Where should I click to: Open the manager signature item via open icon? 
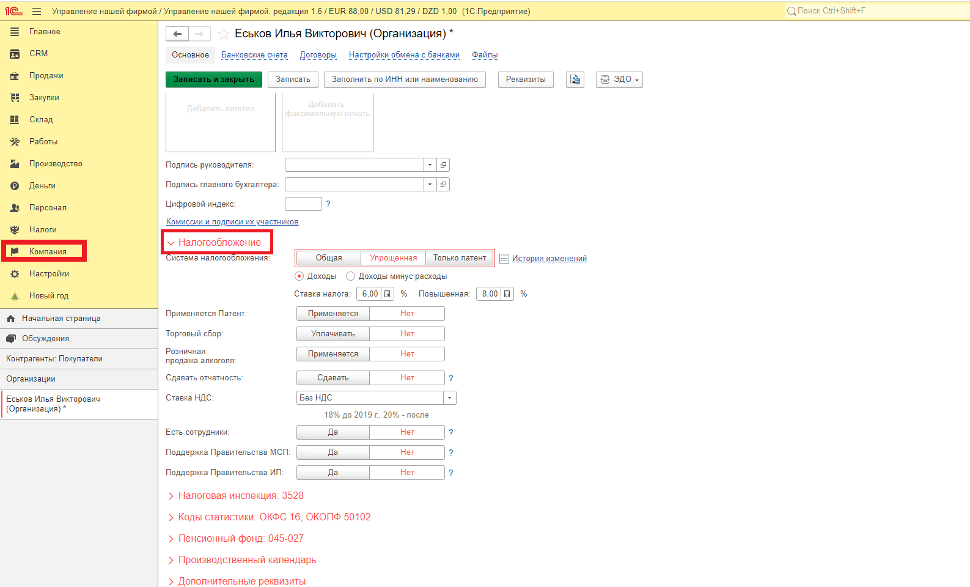point(444,165)
